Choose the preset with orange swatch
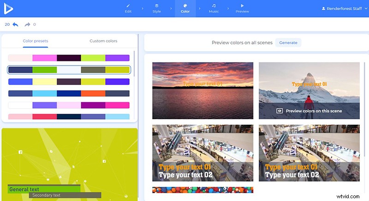The height and width of the screenshot is (201, 369). coord(69,93)
